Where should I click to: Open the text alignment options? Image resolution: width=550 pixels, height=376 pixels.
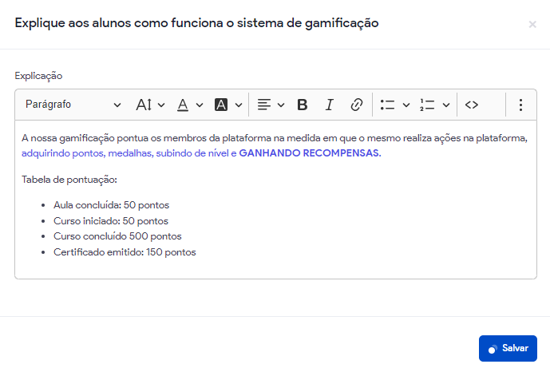(271, 105)
